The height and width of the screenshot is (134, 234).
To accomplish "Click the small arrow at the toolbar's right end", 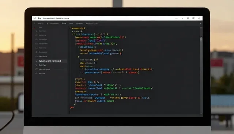I will 201,23.
